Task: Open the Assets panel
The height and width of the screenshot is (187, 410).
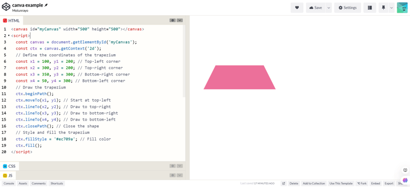Action: pyautogui.click(x=23, y=183)
